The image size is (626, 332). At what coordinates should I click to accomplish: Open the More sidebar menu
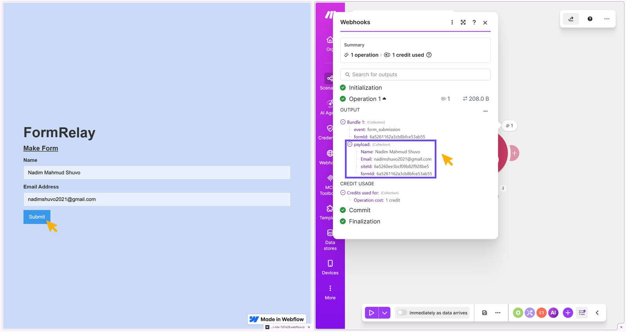[330, 292]
